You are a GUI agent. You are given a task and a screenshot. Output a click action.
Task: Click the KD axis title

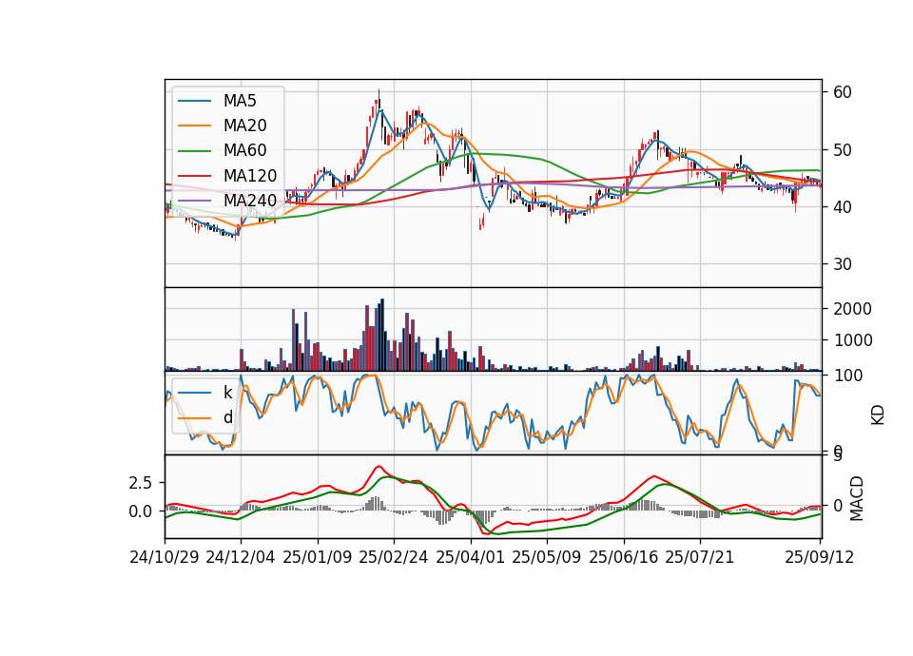(x=878, y=415)
